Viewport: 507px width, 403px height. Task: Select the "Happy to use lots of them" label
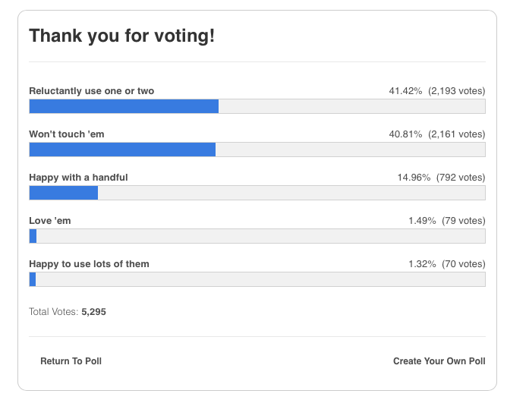[x=89, y=264]
